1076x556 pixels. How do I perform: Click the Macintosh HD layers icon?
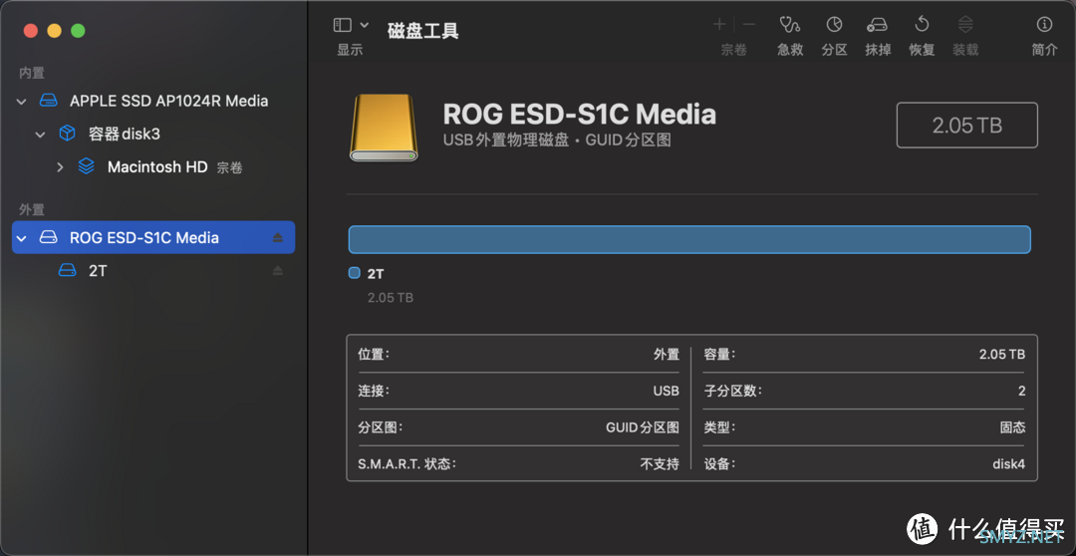87,166
